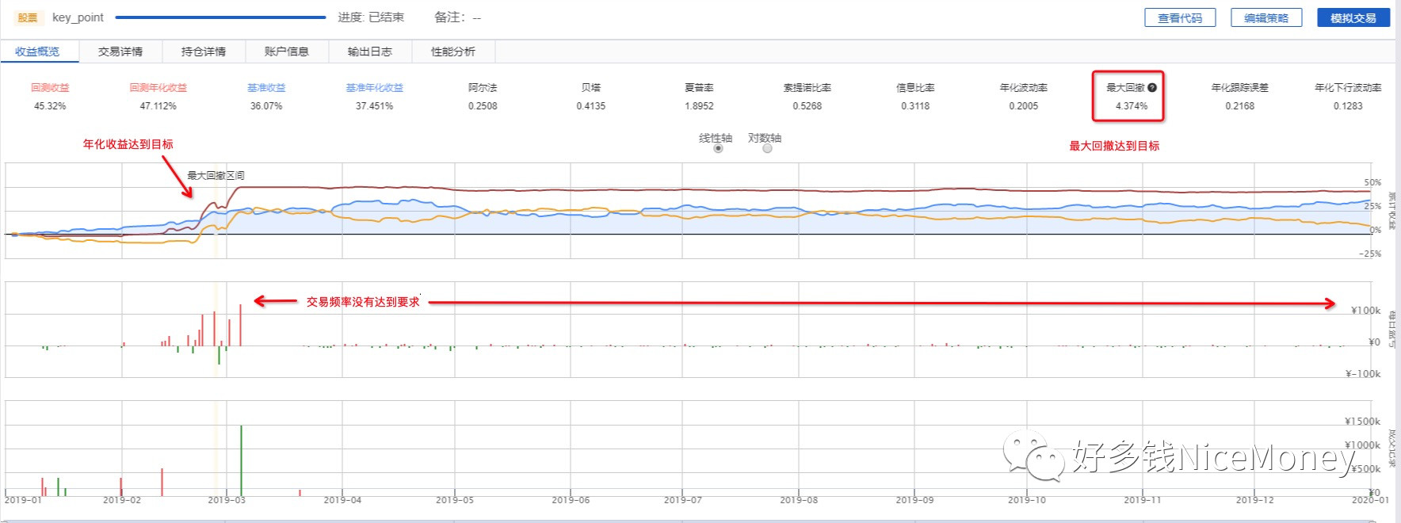The height and width of the screenshot is (523, 1401).
Task: Show the 输出日志 tab
Action: 370,52
